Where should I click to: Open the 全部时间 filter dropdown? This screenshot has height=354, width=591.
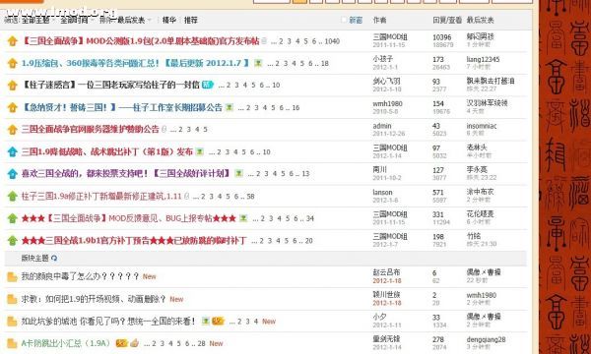pyautogui.click(x=76, y=20)
